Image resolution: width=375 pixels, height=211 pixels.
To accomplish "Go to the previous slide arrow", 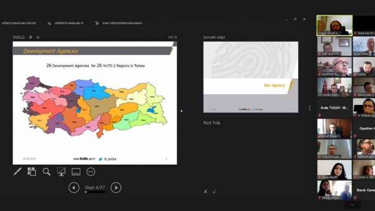I will click(74, 188).
